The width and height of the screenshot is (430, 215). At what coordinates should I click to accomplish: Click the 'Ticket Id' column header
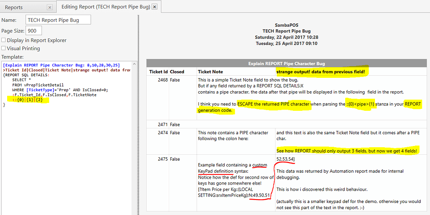158,72
